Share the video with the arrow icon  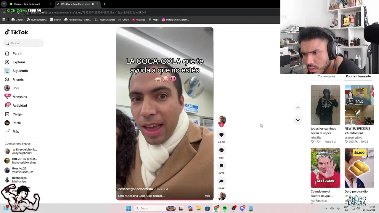(221, 181)
